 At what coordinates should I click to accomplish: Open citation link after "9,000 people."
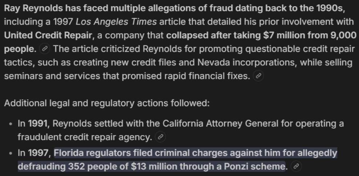coord(45,49)
